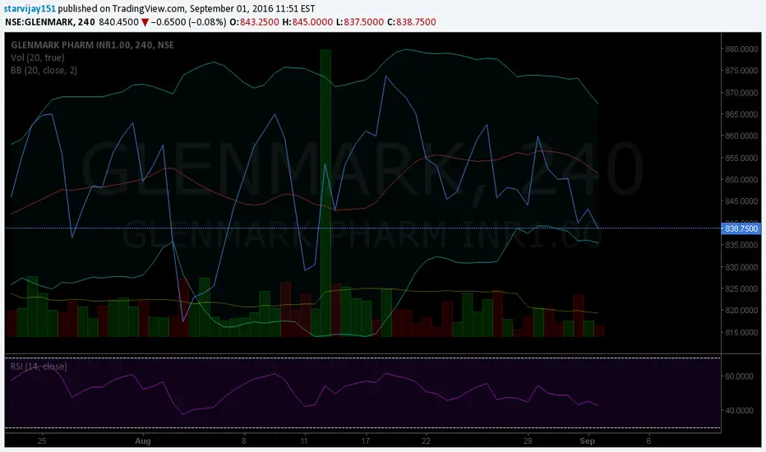Image resolution: width=766 pixels, height=452 pixels.
Task: Click the RSI (14, close) indicator label
Action: (39, 367)
